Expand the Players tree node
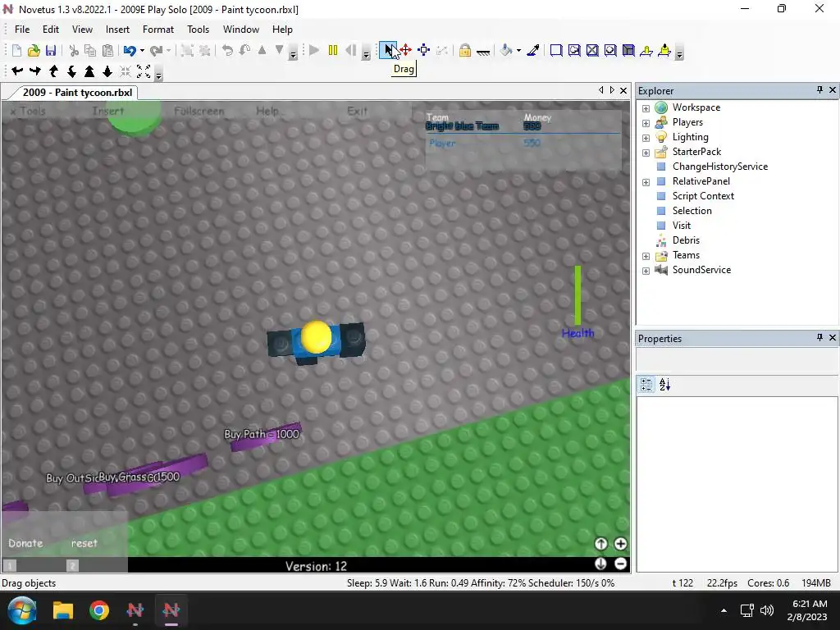Viewport: 840px width, 630px height. click(646, 123)
